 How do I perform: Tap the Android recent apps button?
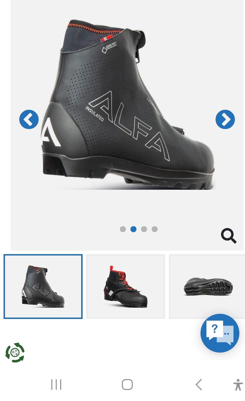[x=56, y=384]
